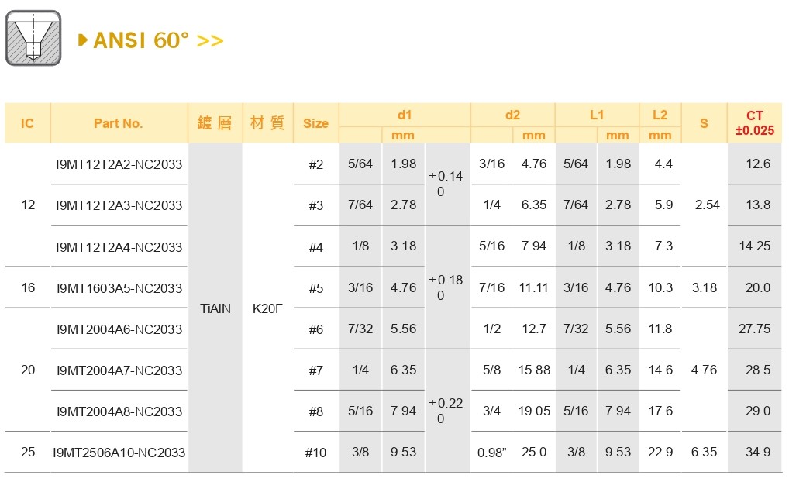Click CT value 13.8
The width and height of the screenshot is (789, 482).
click(x=758, y=205)
